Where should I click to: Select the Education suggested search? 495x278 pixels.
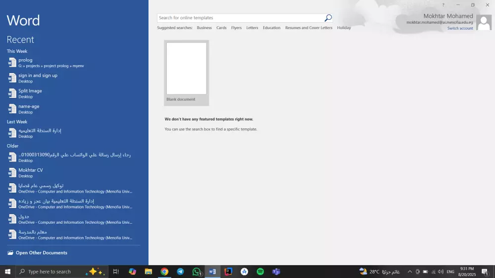pyautogui.click(x=271, y=28)
